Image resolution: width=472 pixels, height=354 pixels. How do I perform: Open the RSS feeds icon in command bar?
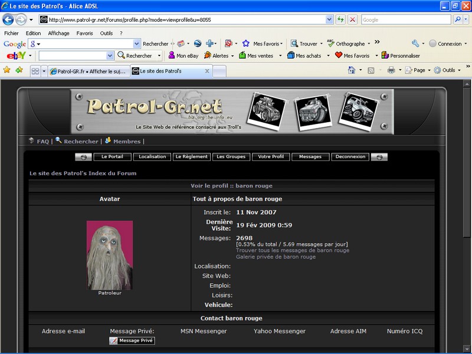click(371, 70)
